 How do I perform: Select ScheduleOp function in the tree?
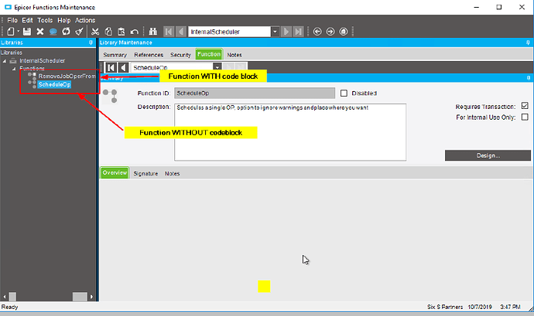point(54,84)
